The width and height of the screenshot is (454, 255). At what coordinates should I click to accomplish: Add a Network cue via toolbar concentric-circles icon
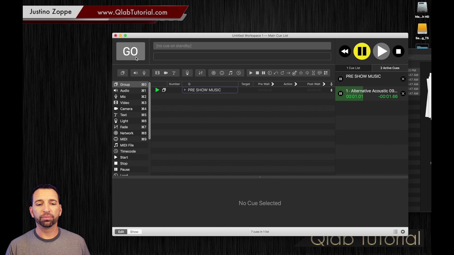(214, 73)
